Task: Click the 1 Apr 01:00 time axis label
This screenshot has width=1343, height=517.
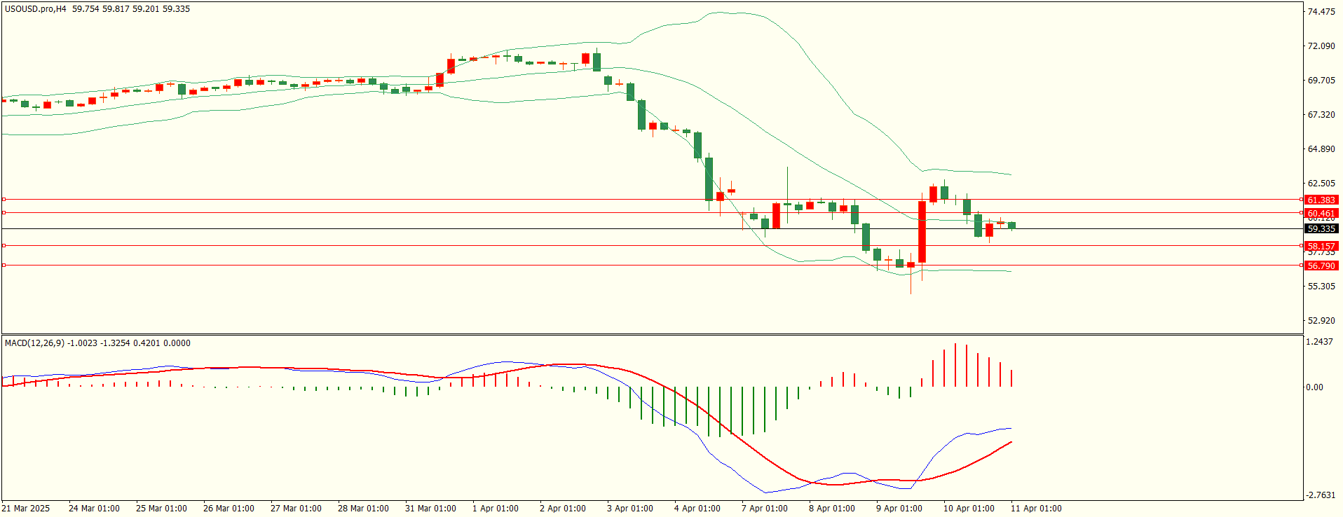Action: click(x=496, y=509)
